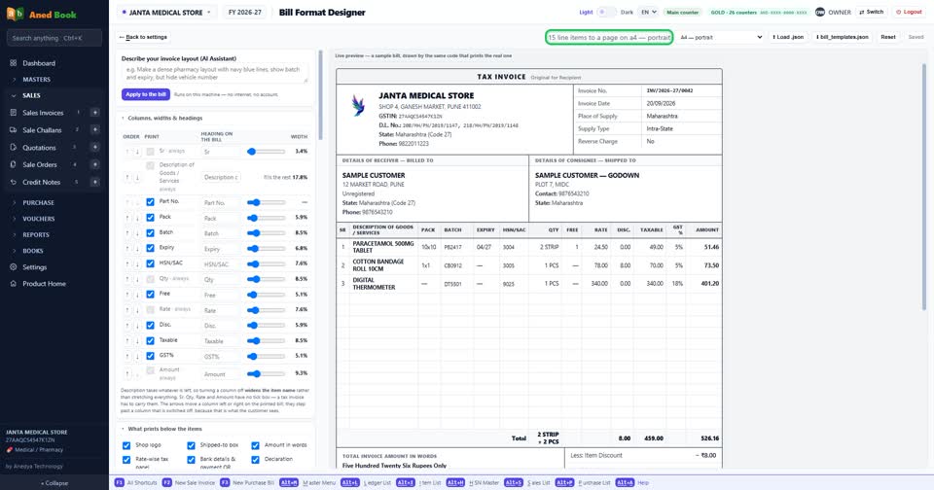This screenshot has height=490, width=934.
Task: Uncheck the Part No. print checkbox
Action: click(x=150, y=202)
